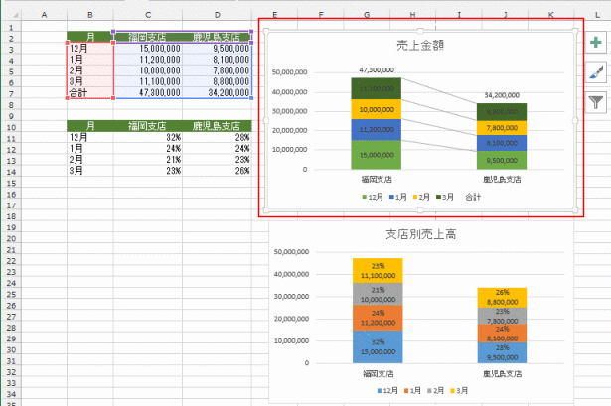Click 鹿児島支店 header in upper table
The height and width of the screenshot is (406, 611).
click(217, 37)
